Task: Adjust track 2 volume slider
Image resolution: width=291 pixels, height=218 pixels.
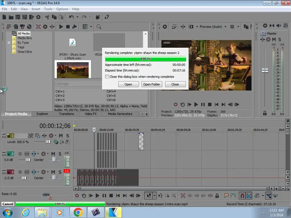Action: point(28,160)
